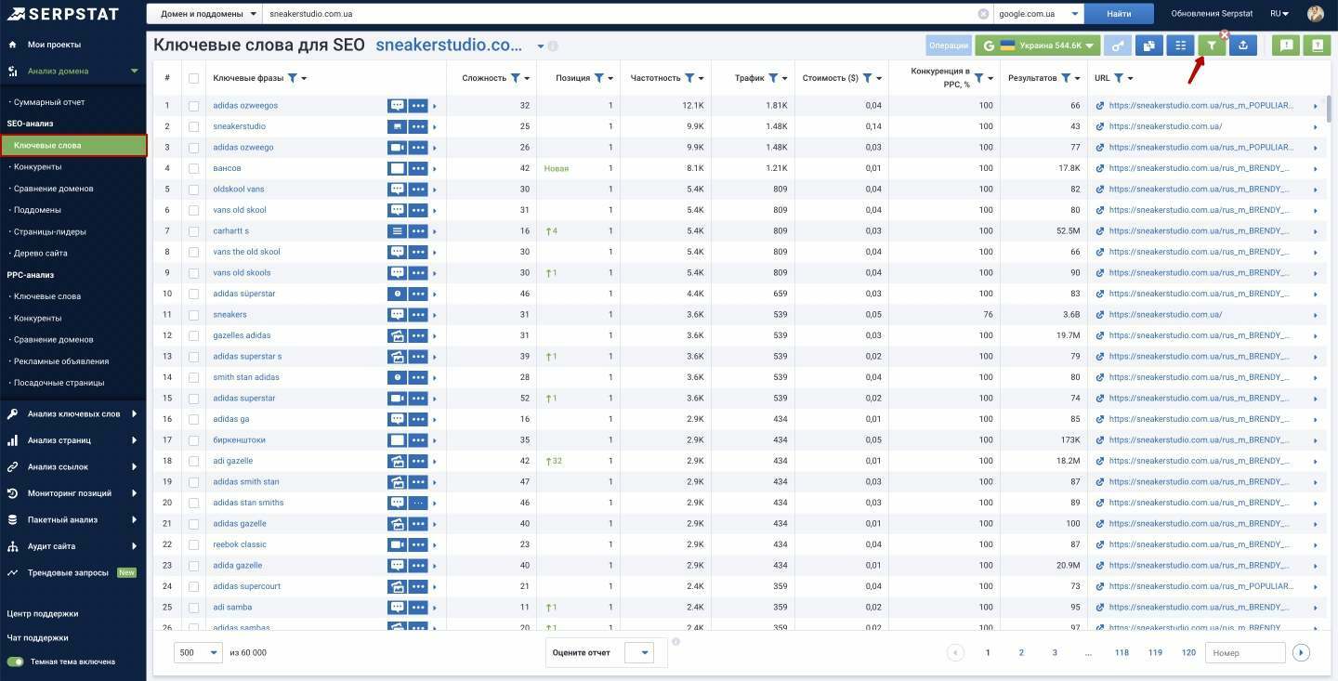
Task: Open Страницы-лидеры in sidebar
Action: point(49,231)
